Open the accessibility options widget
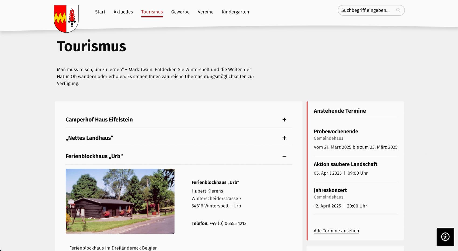This screenshot has height=251, width=458. point(445,237)
